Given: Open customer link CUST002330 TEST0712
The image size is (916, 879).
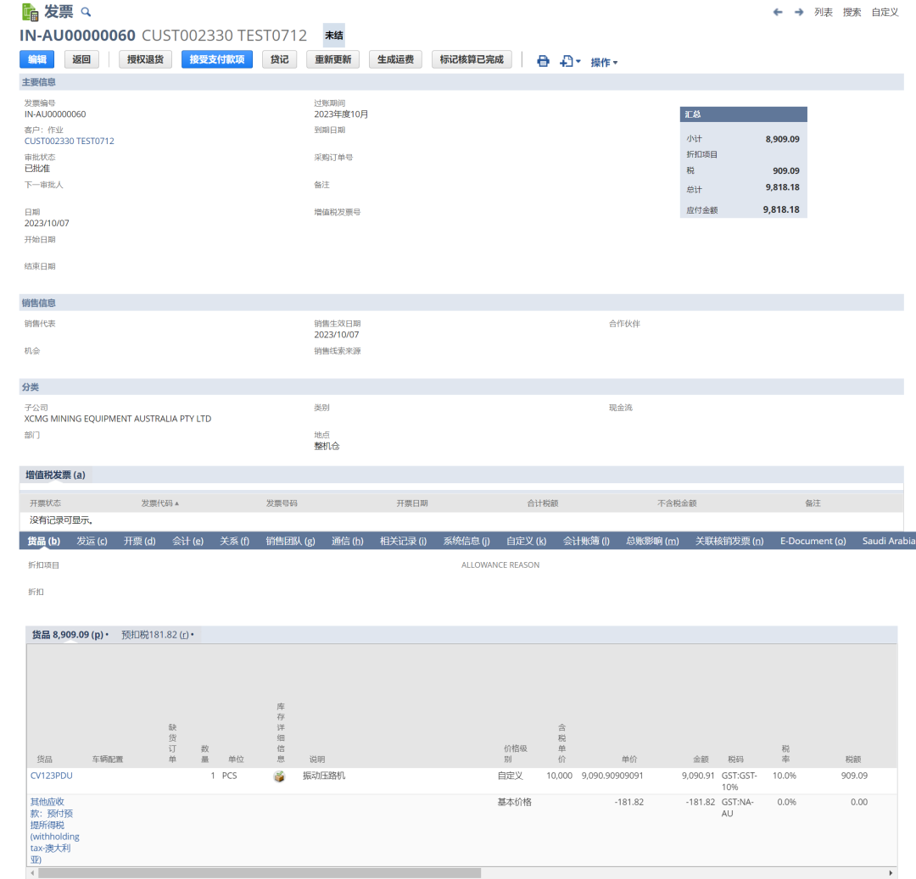Looking at the screenshot, I should pos(69,142).
